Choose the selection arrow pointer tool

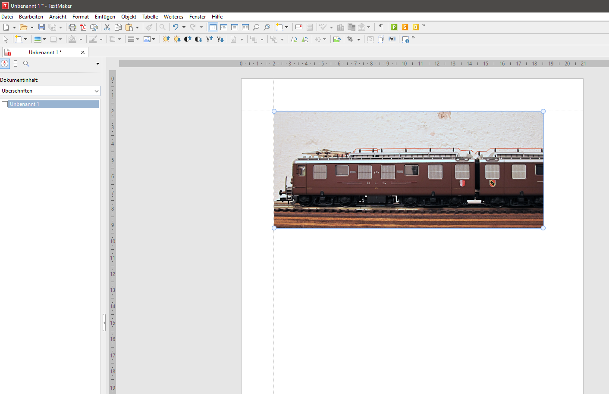(6, 39)
